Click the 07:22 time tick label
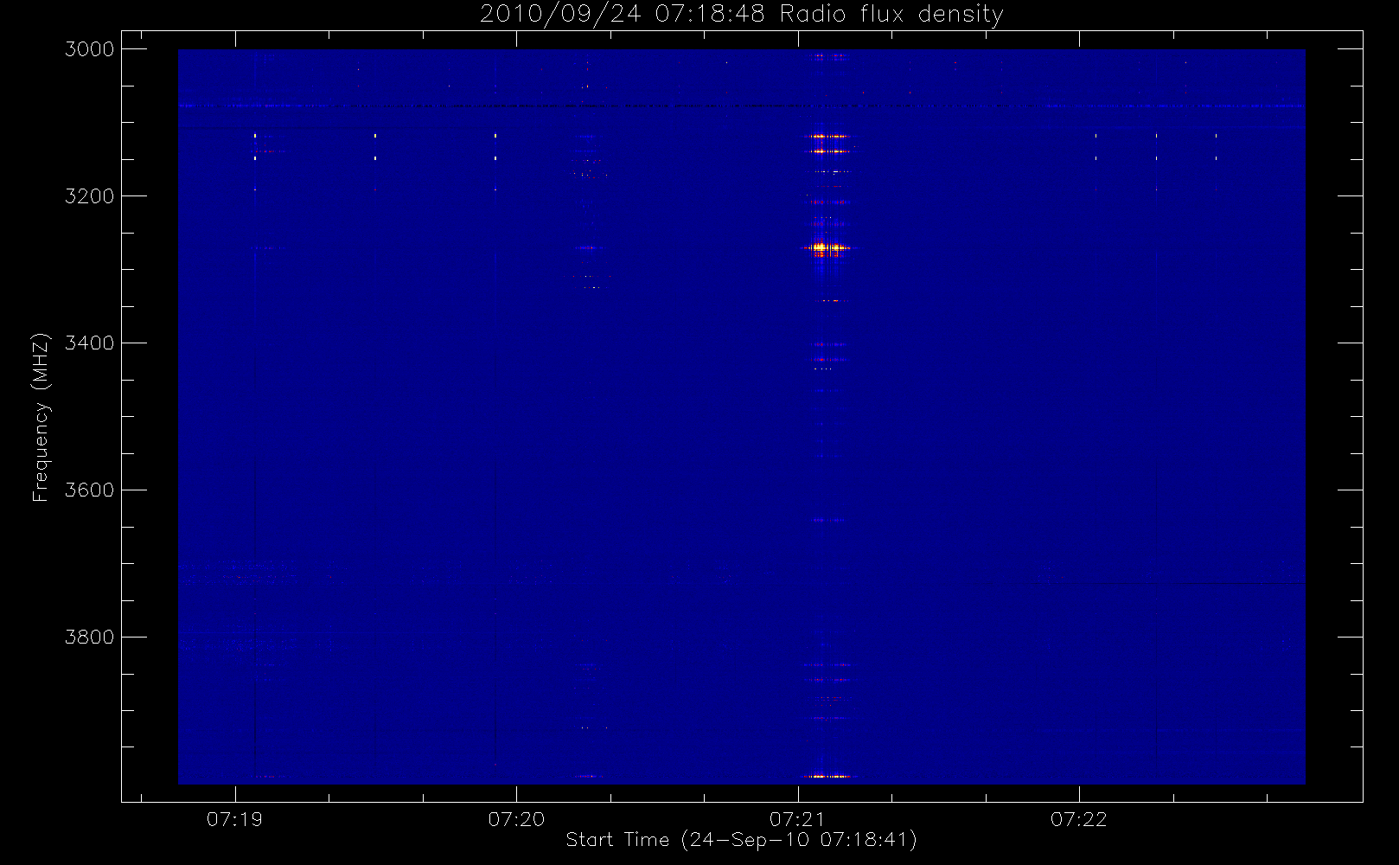This screenshot has width=1399, height=865. point(1078,819)
